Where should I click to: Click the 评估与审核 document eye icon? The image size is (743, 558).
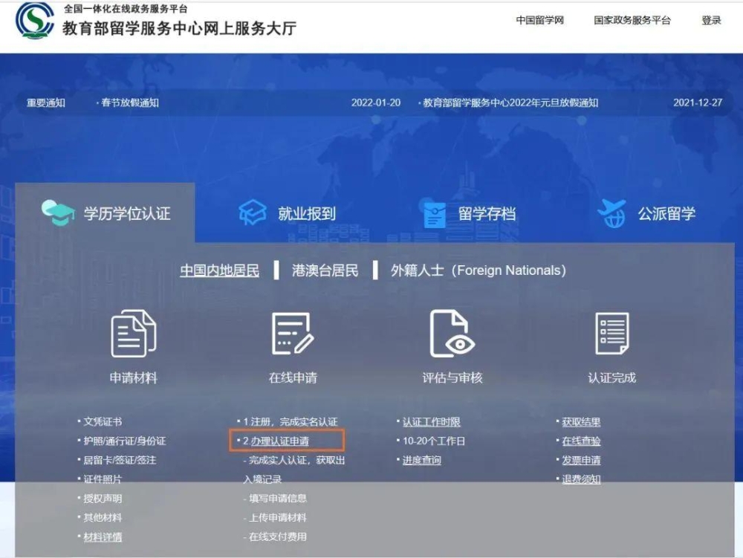pos(452,334)
